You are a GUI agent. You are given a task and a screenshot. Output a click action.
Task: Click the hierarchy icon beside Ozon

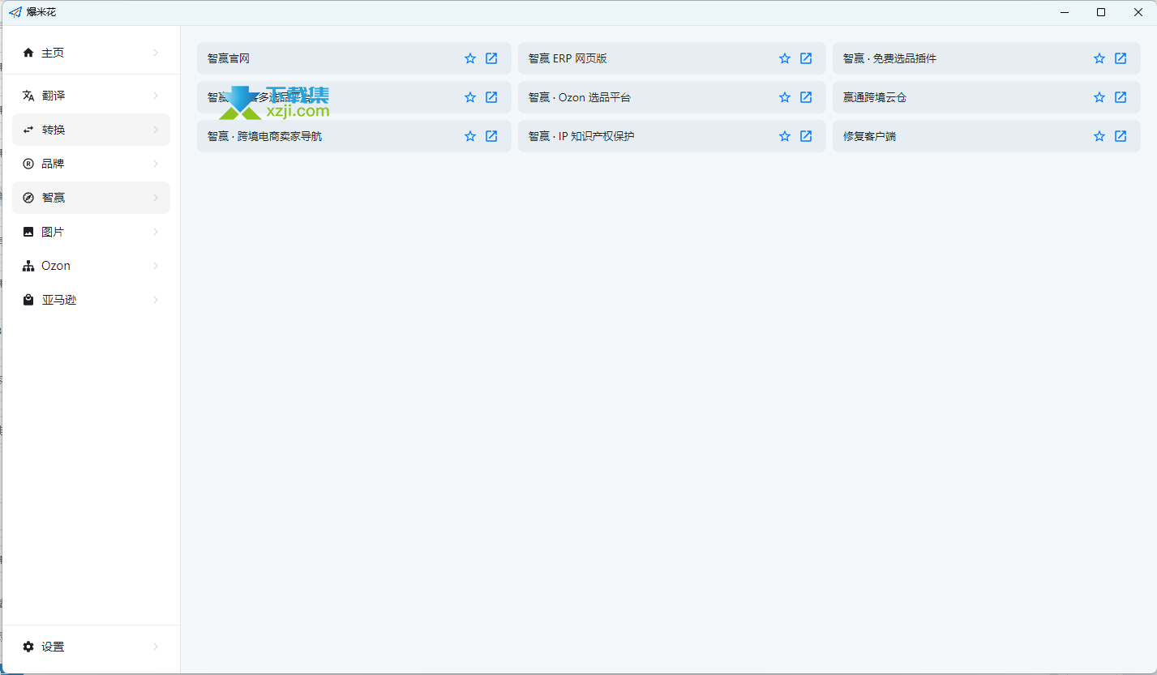(28, 266)
